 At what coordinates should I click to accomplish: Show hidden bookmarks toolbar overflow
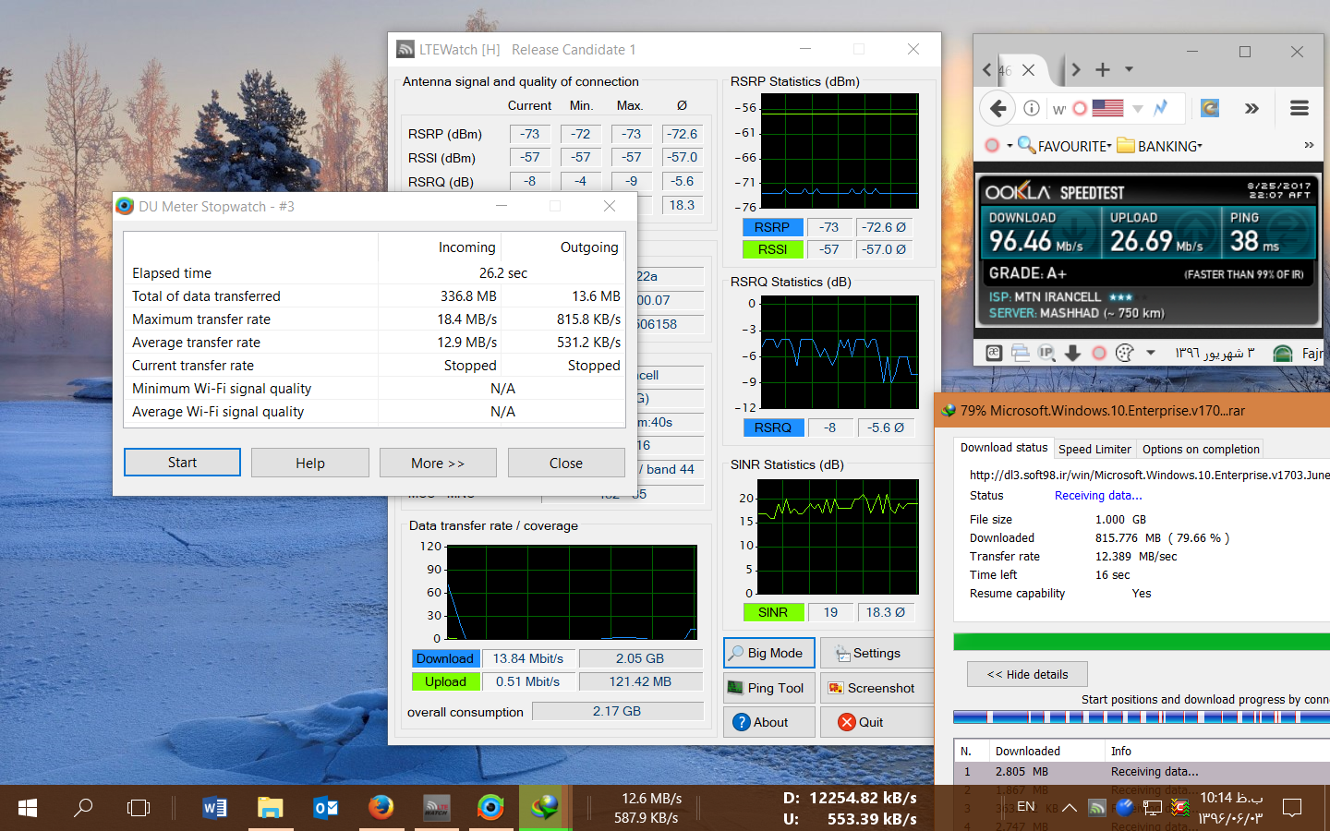click(x=1309, y=145)
